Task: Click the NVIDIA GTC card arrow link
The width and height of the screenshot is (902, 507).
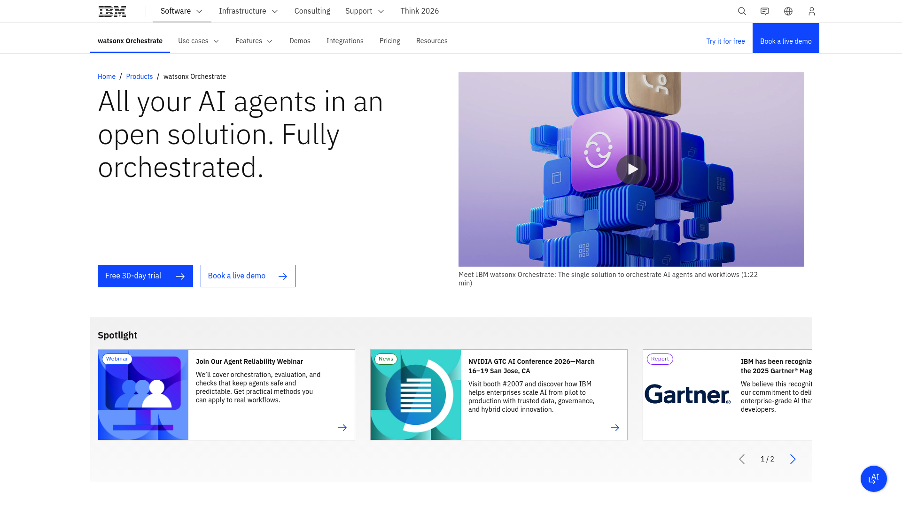Action: pyautogui.click(x=615, y=428)
